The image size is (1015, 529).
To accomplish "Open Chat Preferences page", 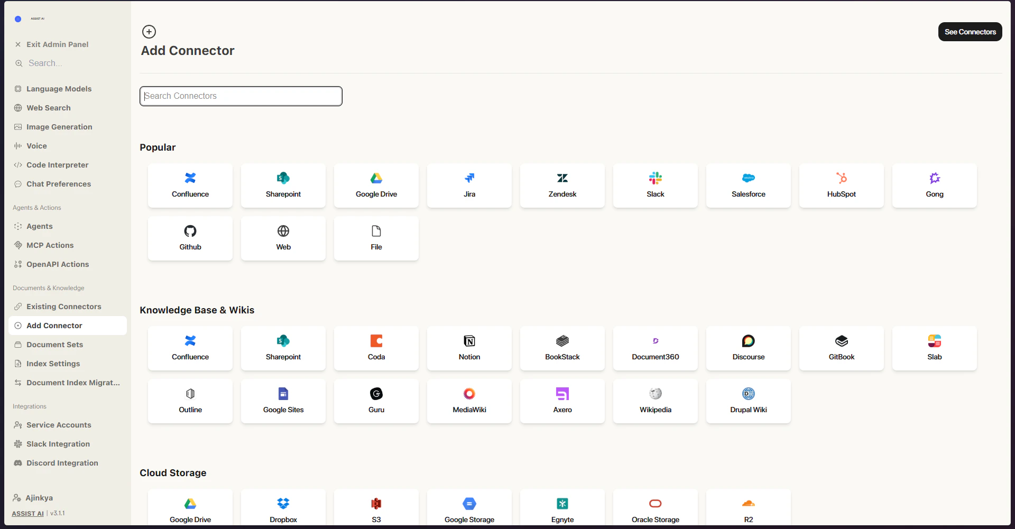I will click(68, 184).
